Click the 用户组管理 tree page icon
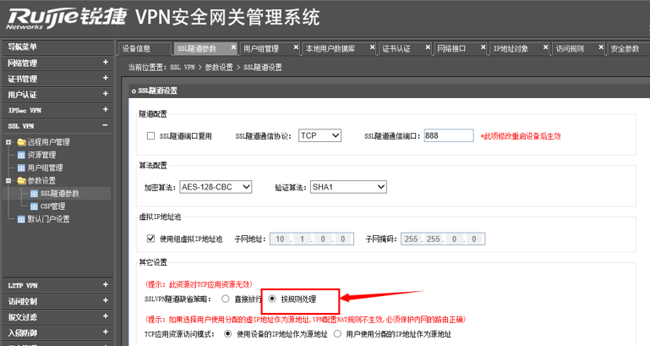The height and width of the screenshot is (346, 650). (x=21, y=168)
